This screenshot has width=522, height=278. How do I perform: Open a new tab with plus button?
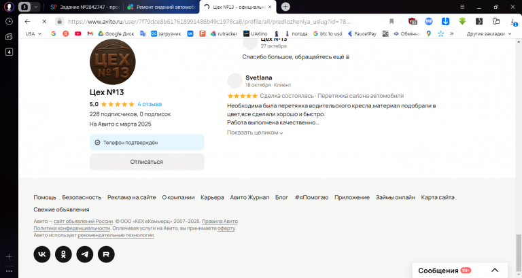285,7
